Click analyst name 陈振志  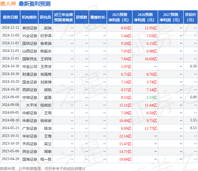pyautogui.click(x=46, y=51)
